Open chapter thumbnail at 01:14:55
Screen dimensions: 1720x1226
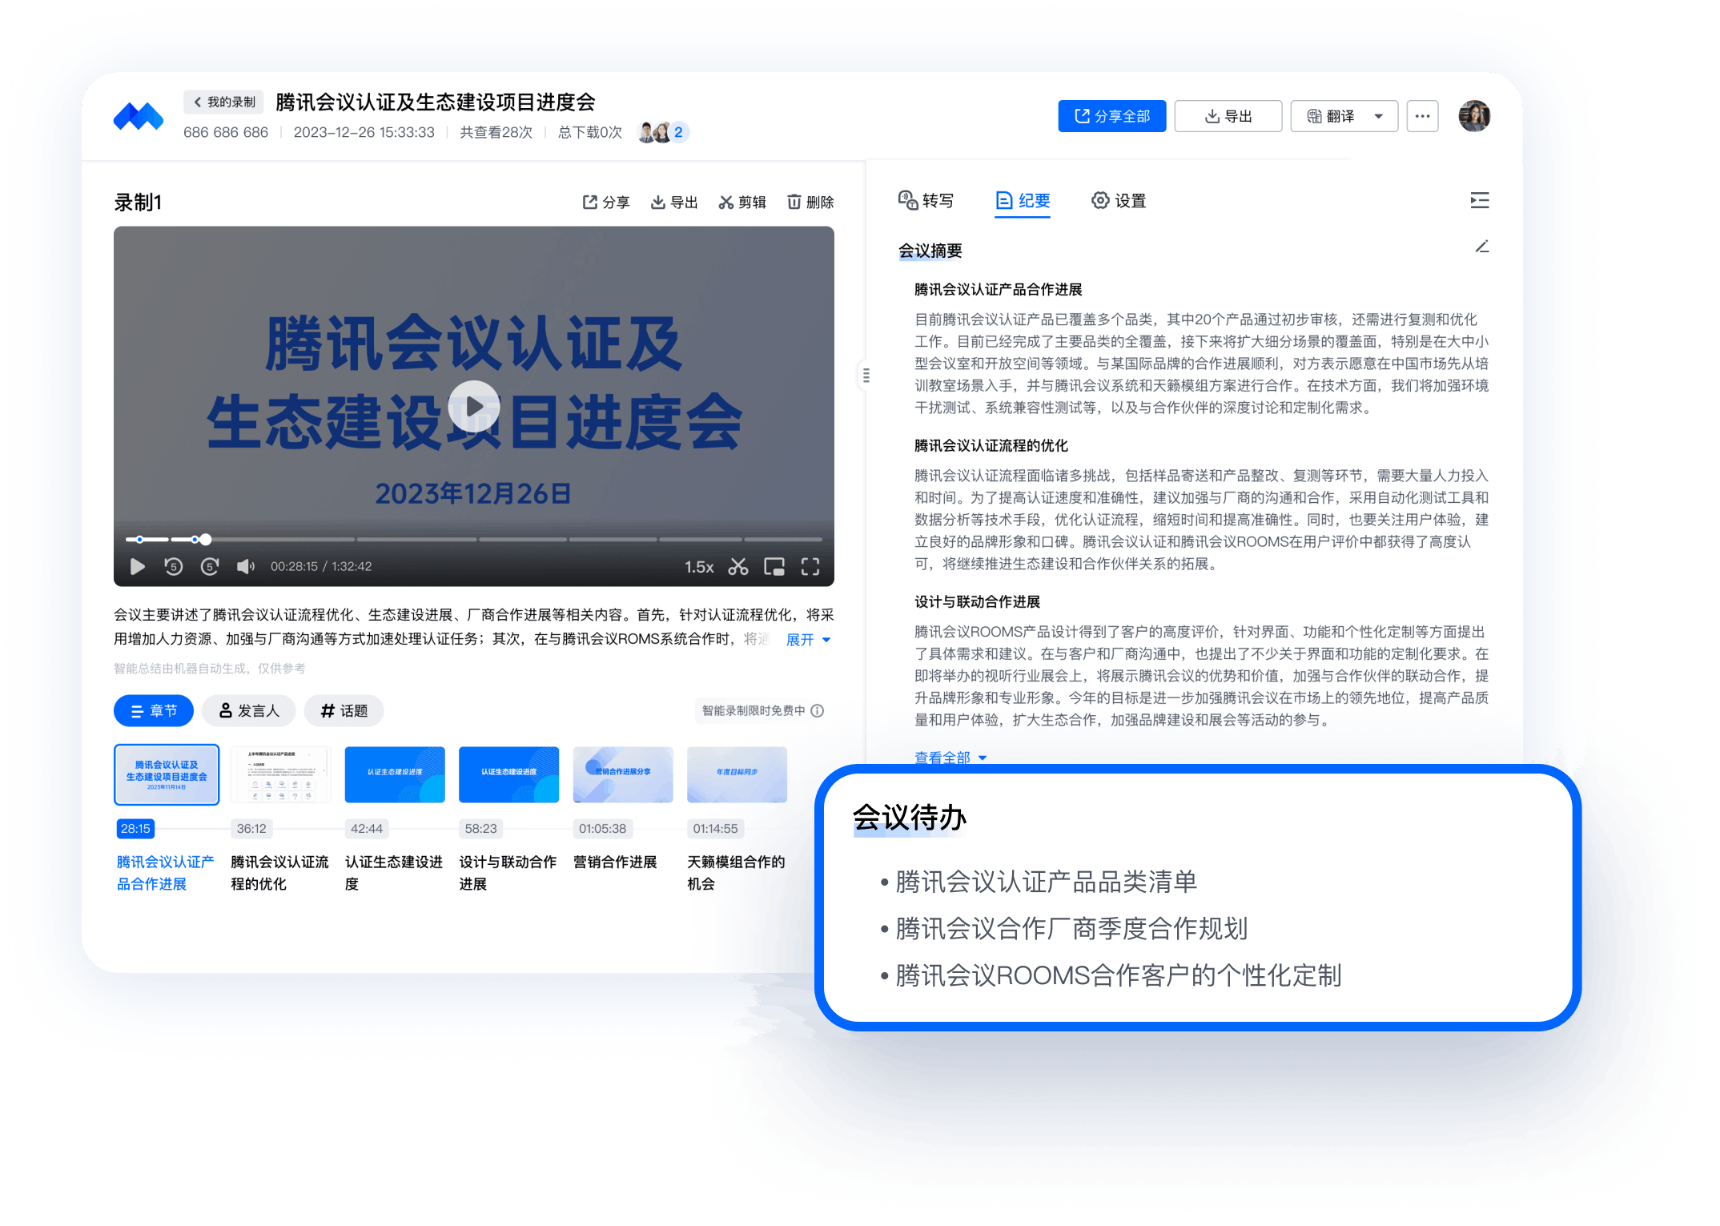[x=737, y=774]
